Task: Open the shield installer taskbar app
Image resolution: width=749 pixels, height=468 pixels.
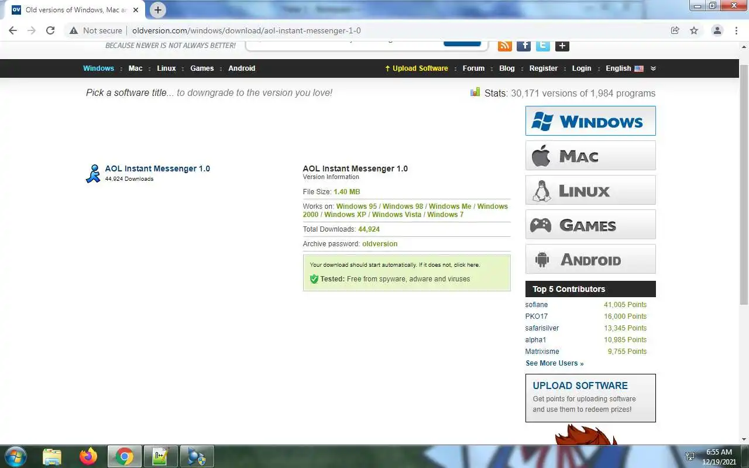Action: [x=197, y=456]
